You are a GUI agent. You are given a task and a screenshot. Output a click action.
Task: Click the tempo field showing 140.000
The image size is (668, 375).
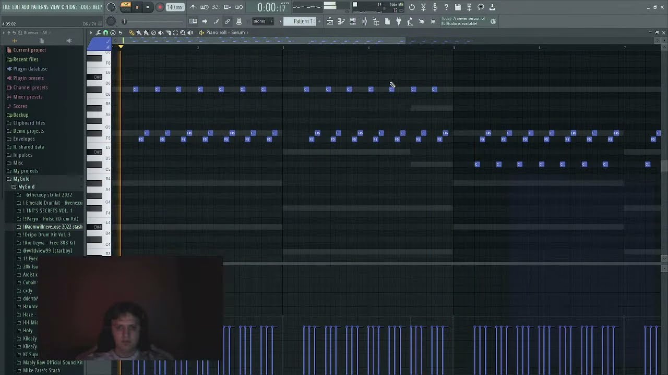pos(175,7)
